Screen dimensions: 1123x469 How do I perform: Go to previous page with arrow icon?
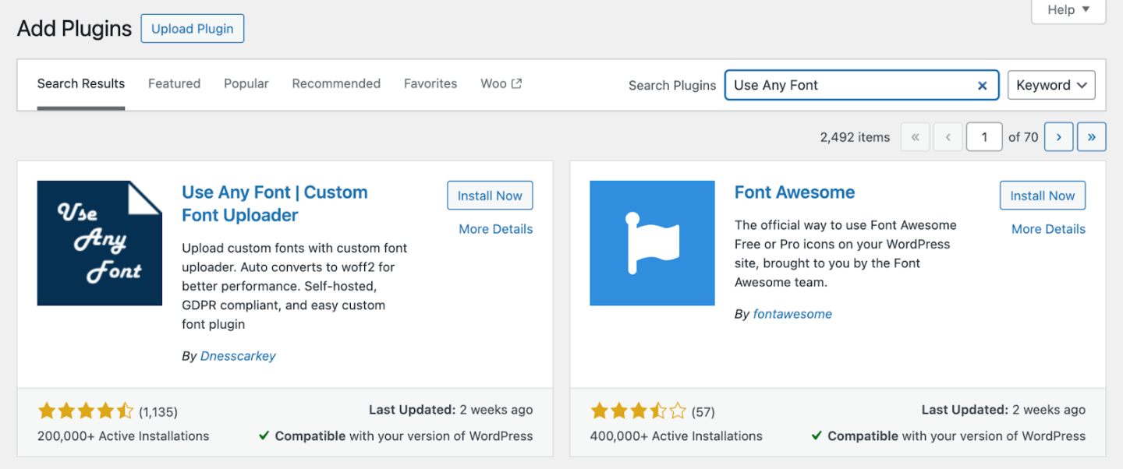pyautogui.click(x=948, y=136)
